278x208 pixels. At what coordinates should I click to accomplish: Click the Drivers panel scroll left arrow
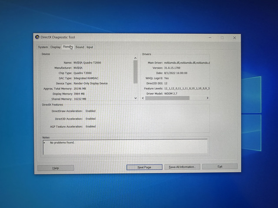(143, 98)
